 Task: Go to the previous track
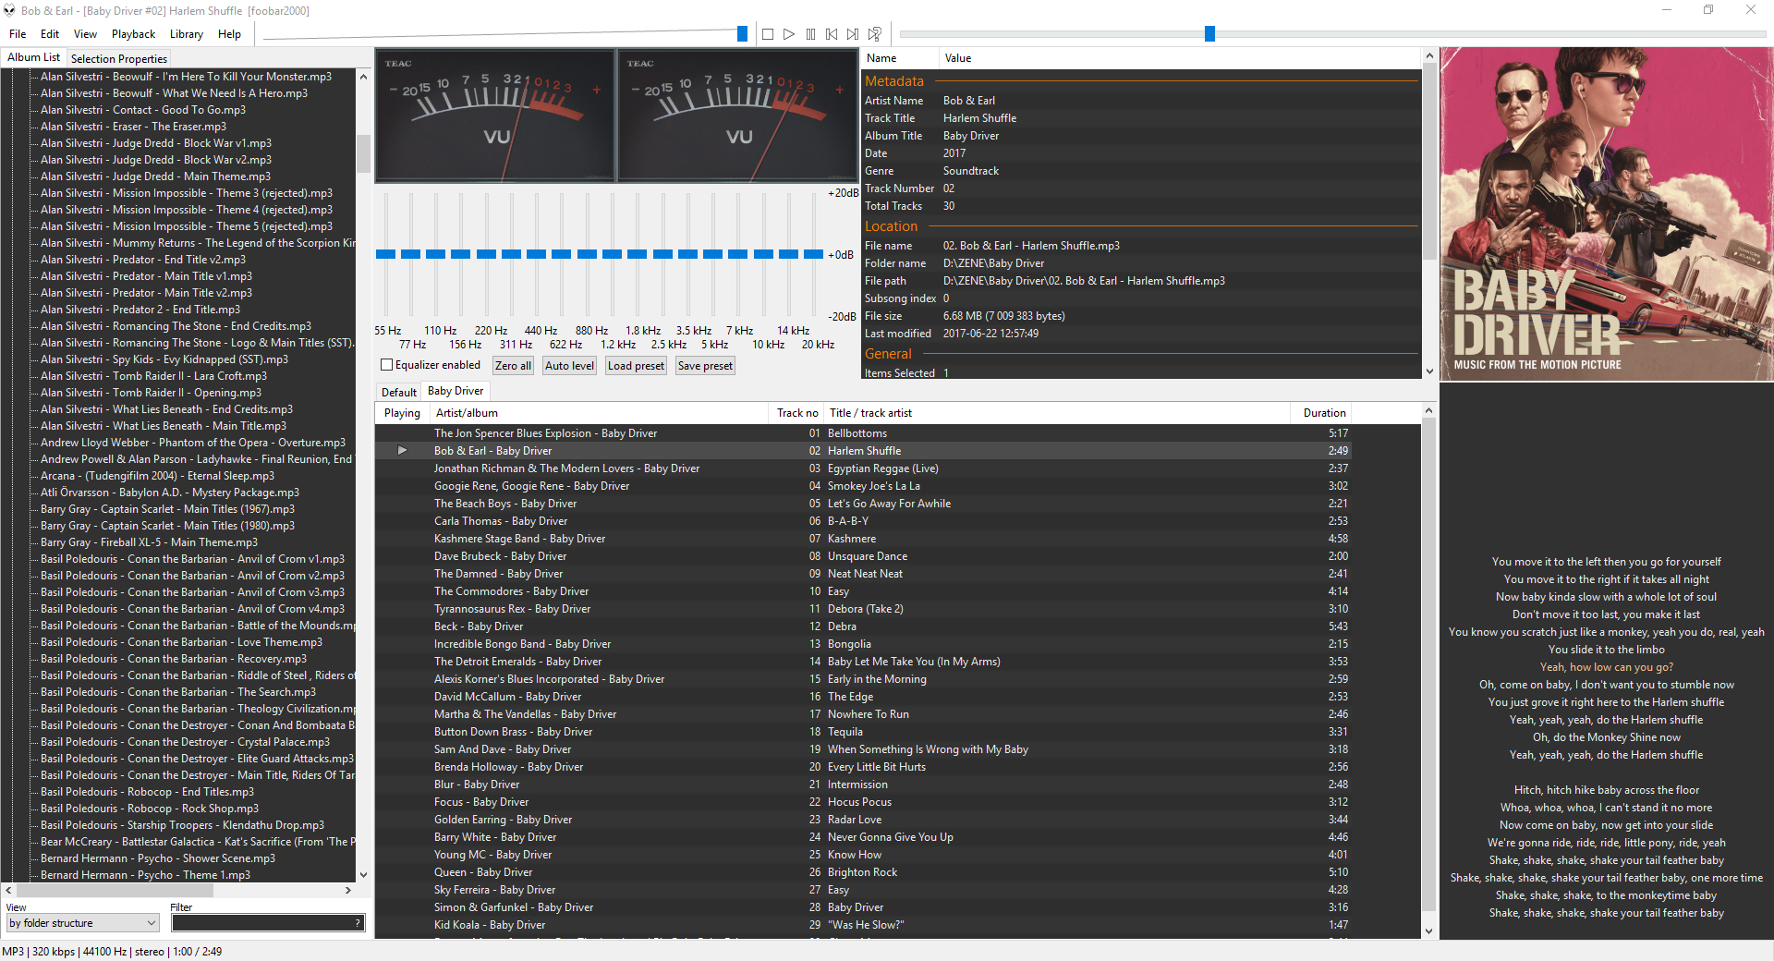[832, 34]
